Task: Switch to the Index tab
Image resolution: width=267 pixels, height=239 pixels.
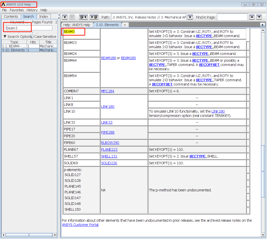Action: point(44,17)
